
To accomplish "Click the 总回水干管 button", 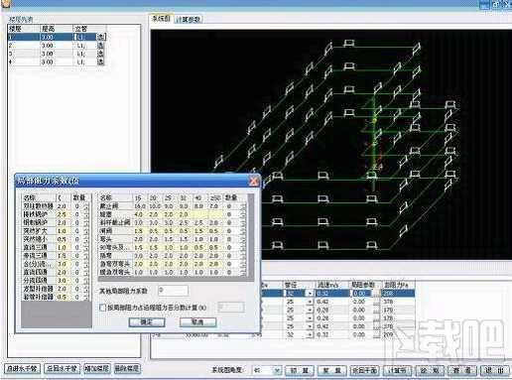I will [63, 368].
